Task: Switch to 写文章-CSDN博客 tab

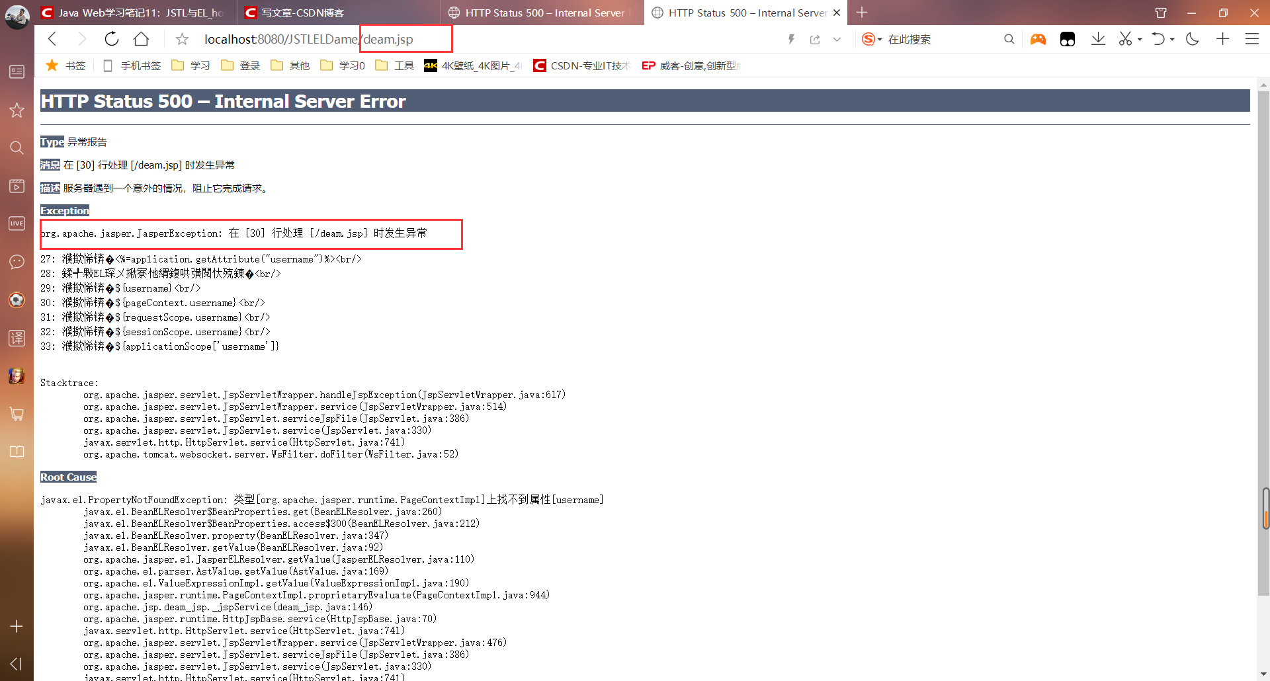Action: click(x=337, y=13)
